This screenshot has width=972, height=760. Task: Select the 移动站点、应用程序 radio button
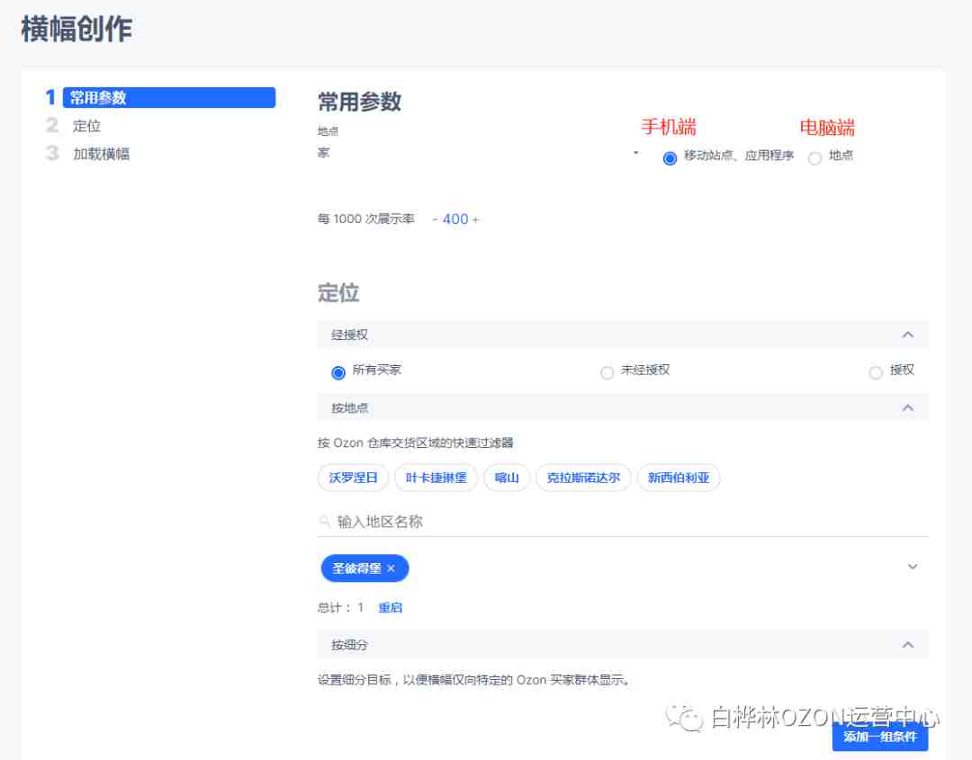point(670,158)
